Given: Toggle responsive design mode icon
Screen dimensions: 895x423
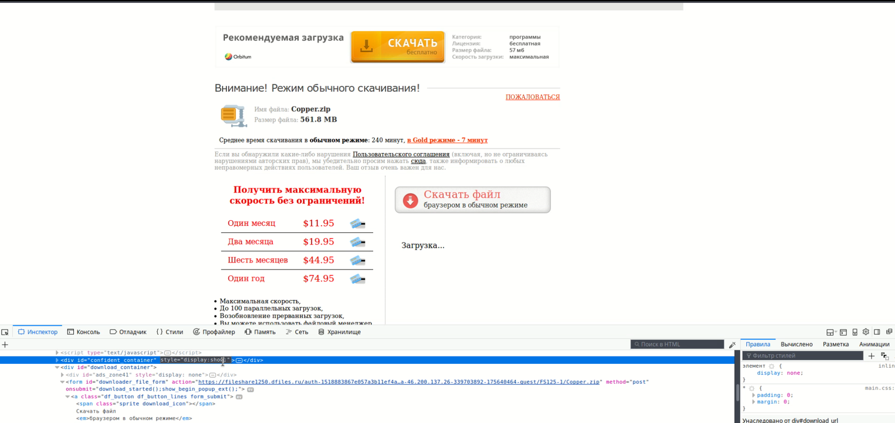Looking at the screenshot, I should (855, 332).
